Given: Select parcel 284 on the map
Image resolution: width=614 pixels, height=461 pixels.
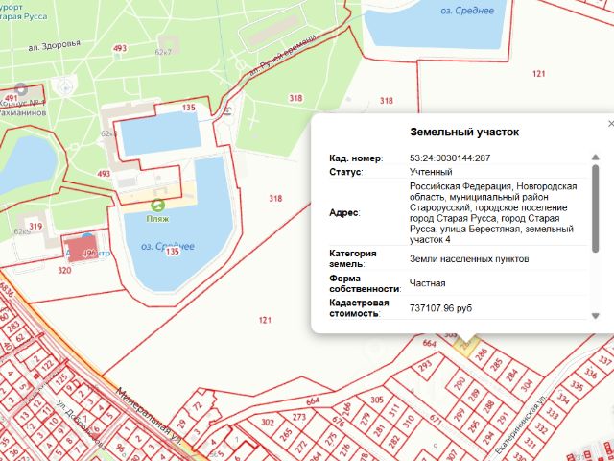Looking at the screenshot, I should click(x=511, y=376).
